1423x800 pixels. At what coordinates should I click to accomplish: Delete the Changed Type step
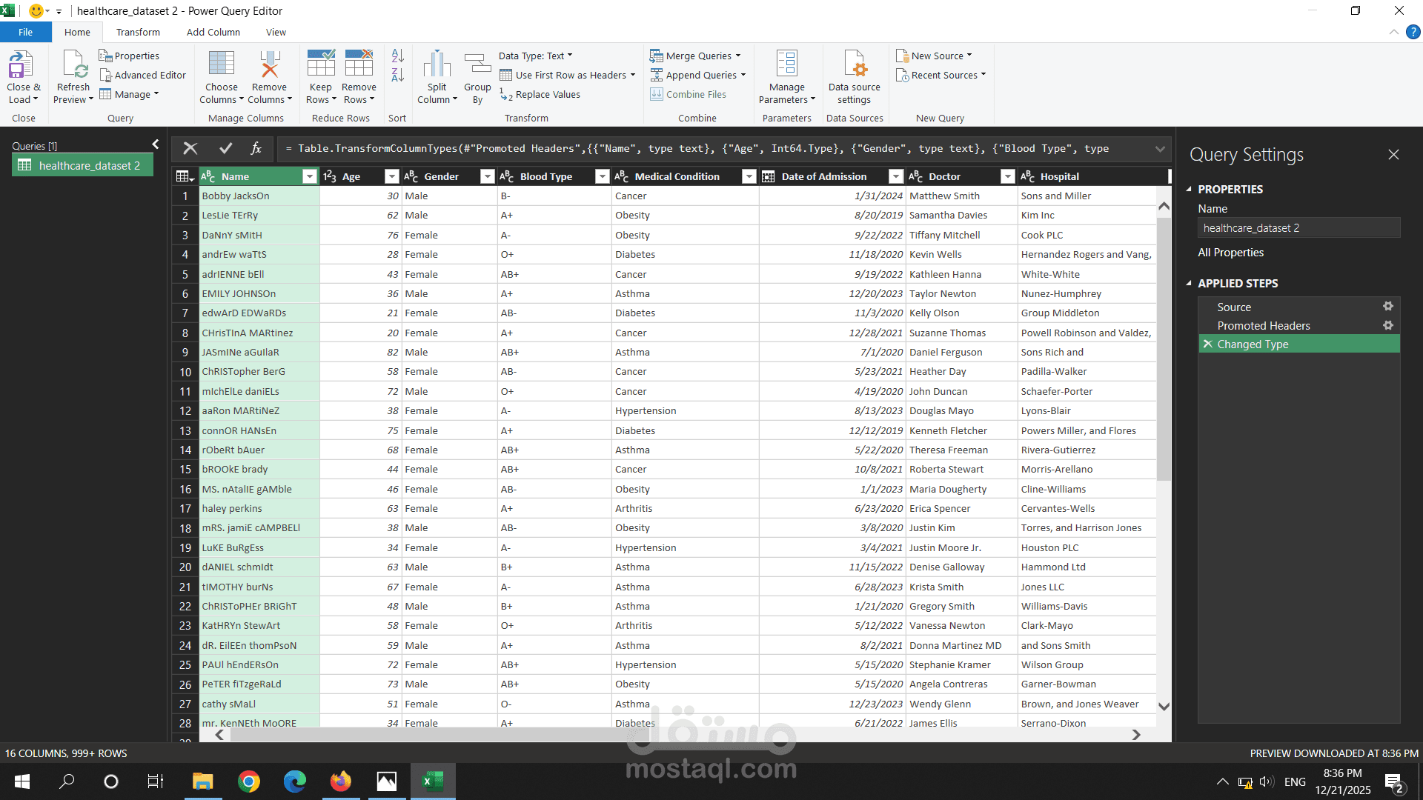pos(1207,344)
